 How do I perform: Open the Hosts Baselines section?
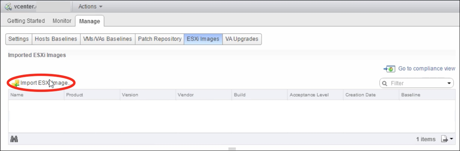coord(56,39)
